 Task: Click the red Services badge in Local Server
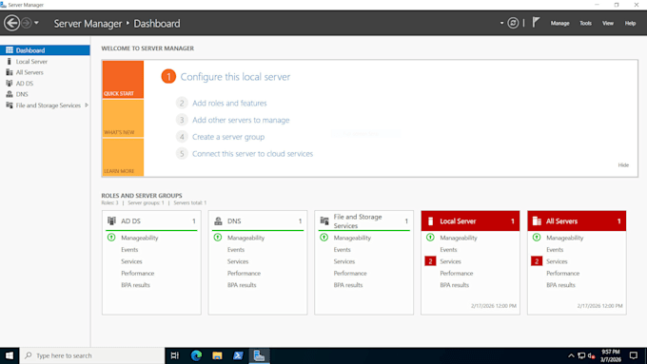click(430, 261)
